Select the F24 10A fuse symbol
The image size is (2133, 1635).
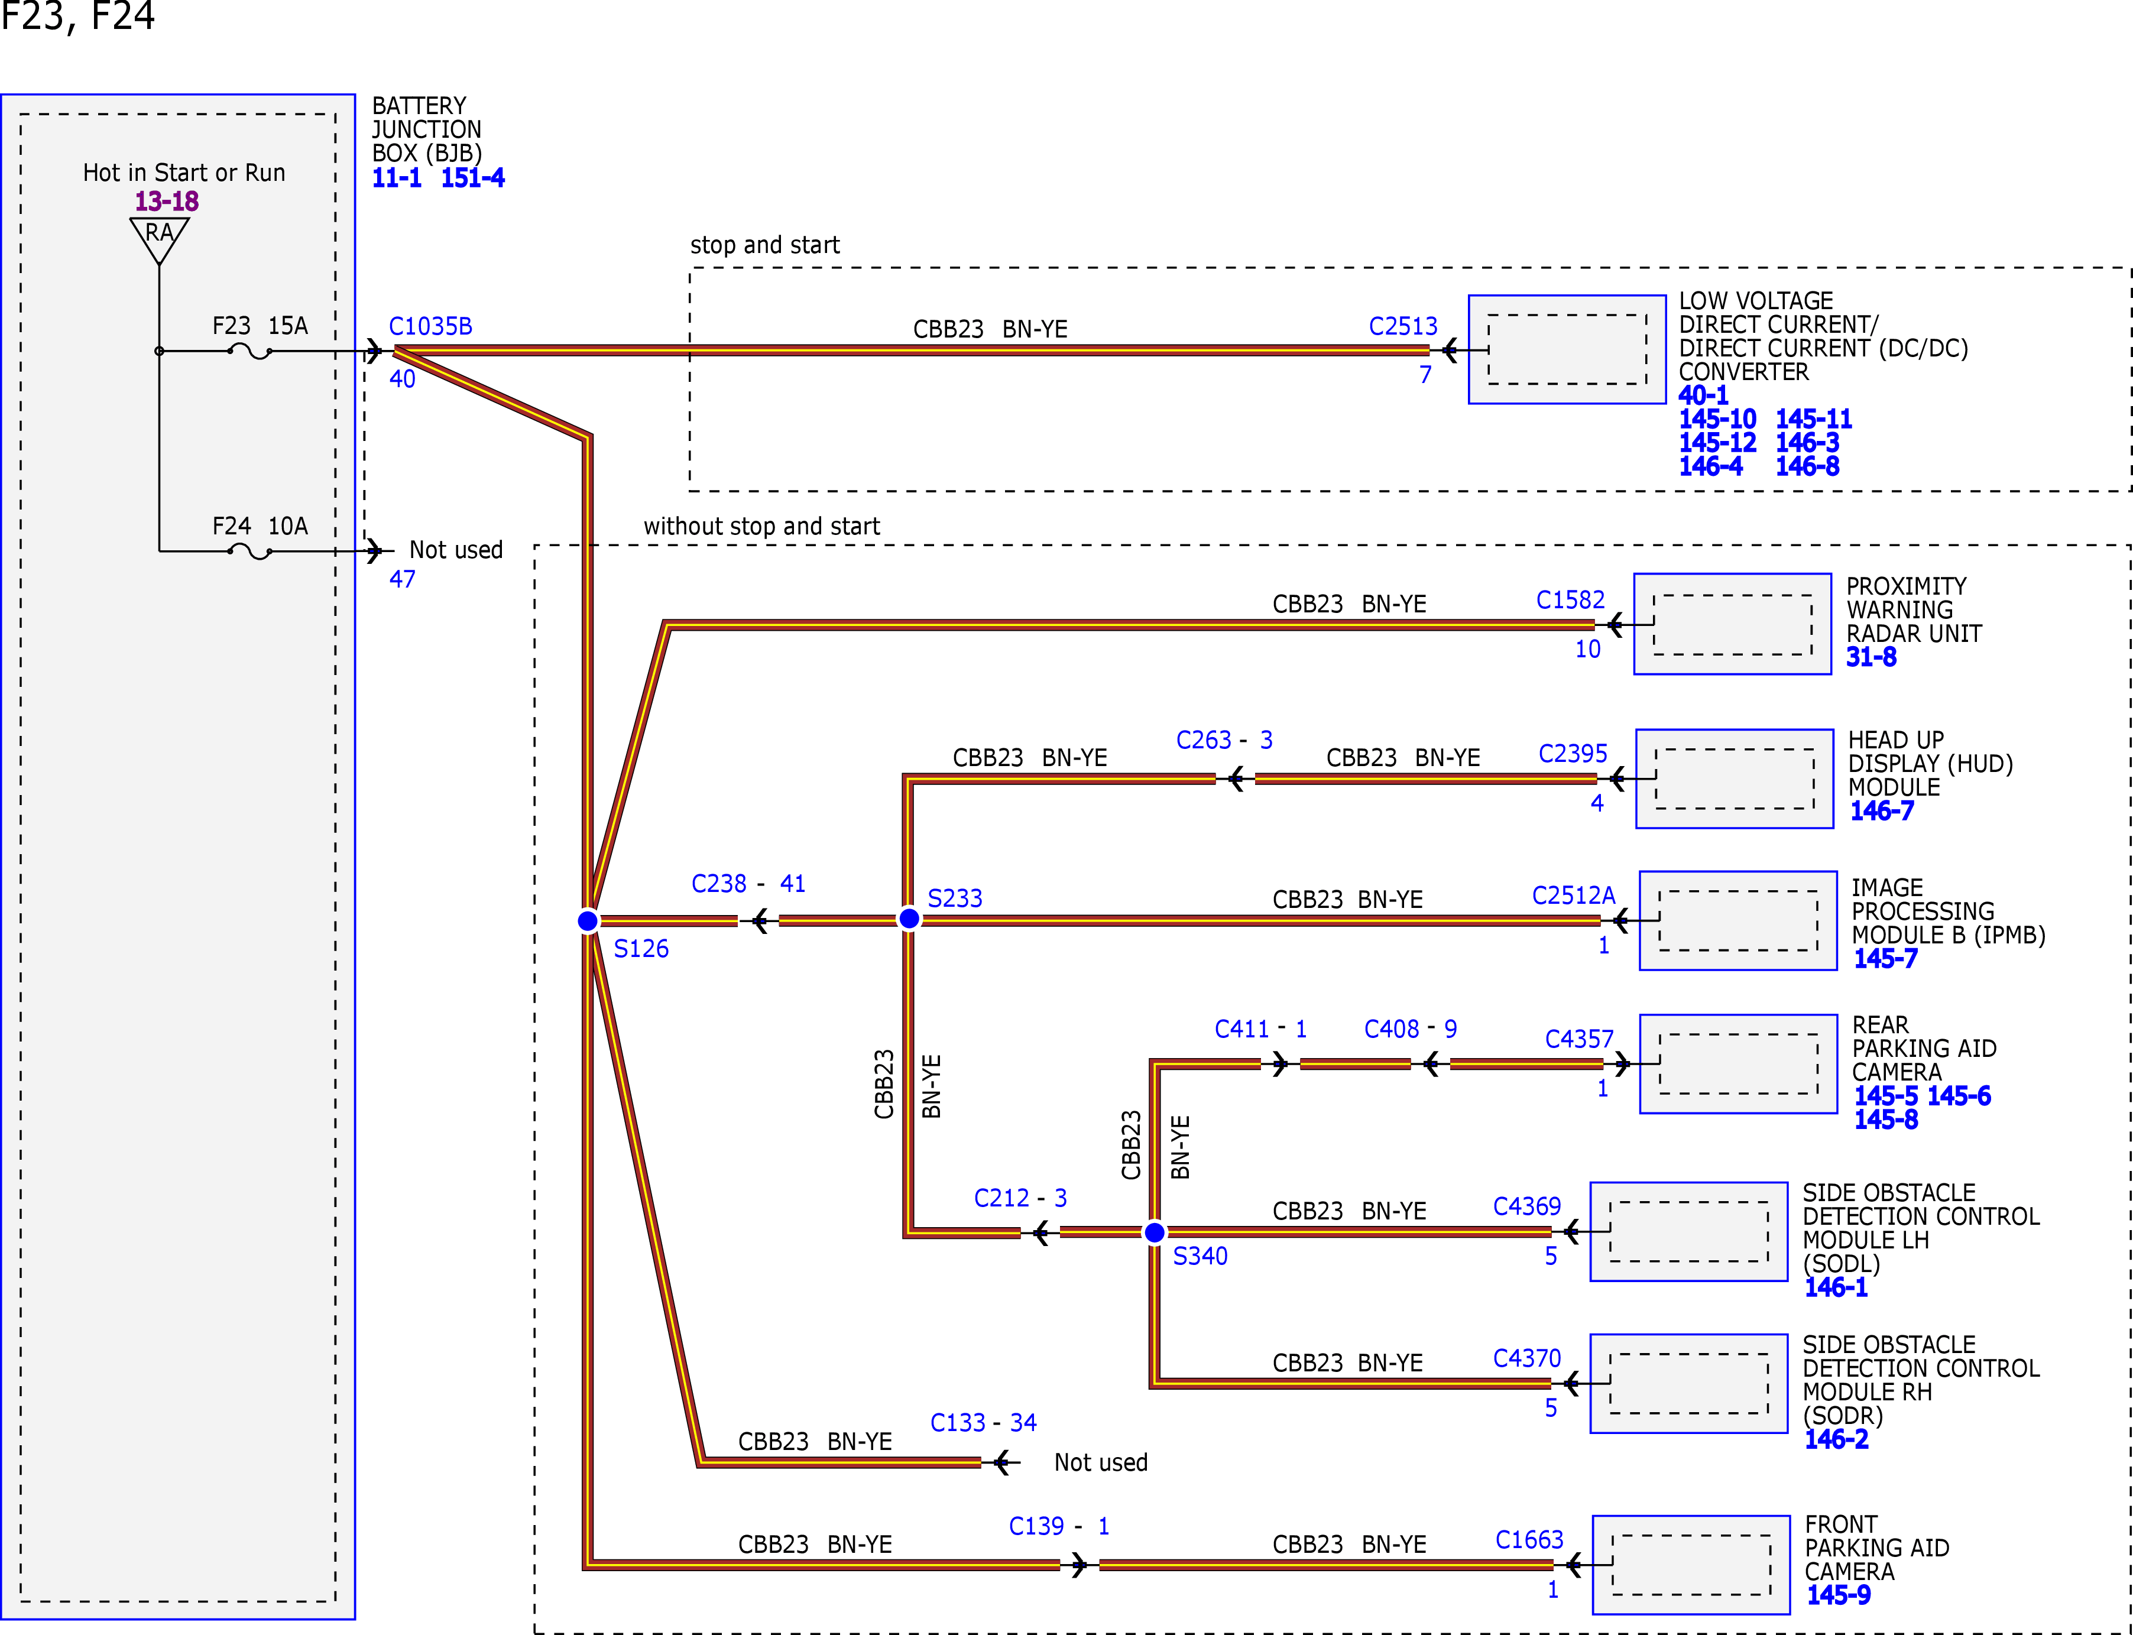tap(250, 551)
